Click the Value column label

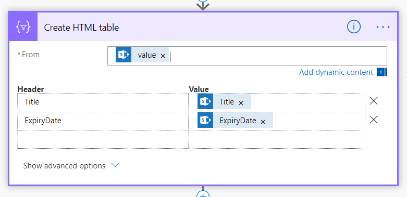point(199,89)
